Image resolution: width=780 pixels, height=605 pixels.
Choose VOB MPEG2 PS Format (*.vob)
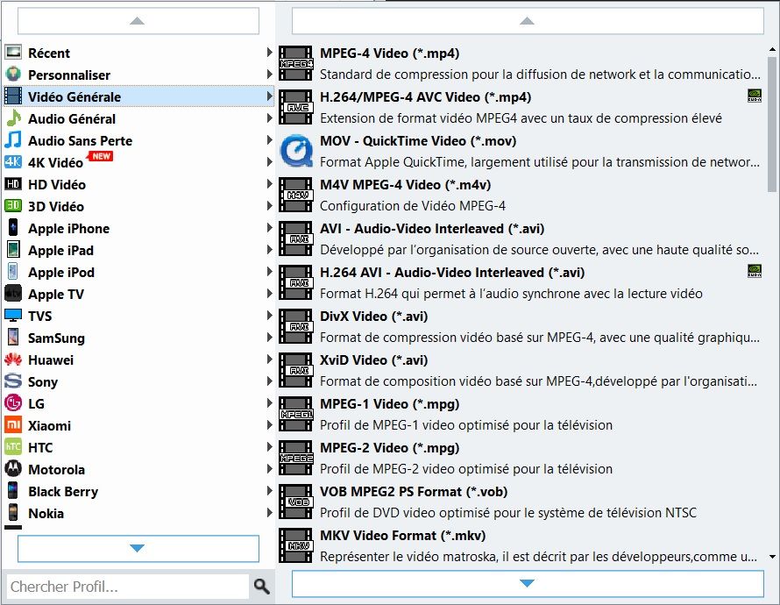[521, 502]
